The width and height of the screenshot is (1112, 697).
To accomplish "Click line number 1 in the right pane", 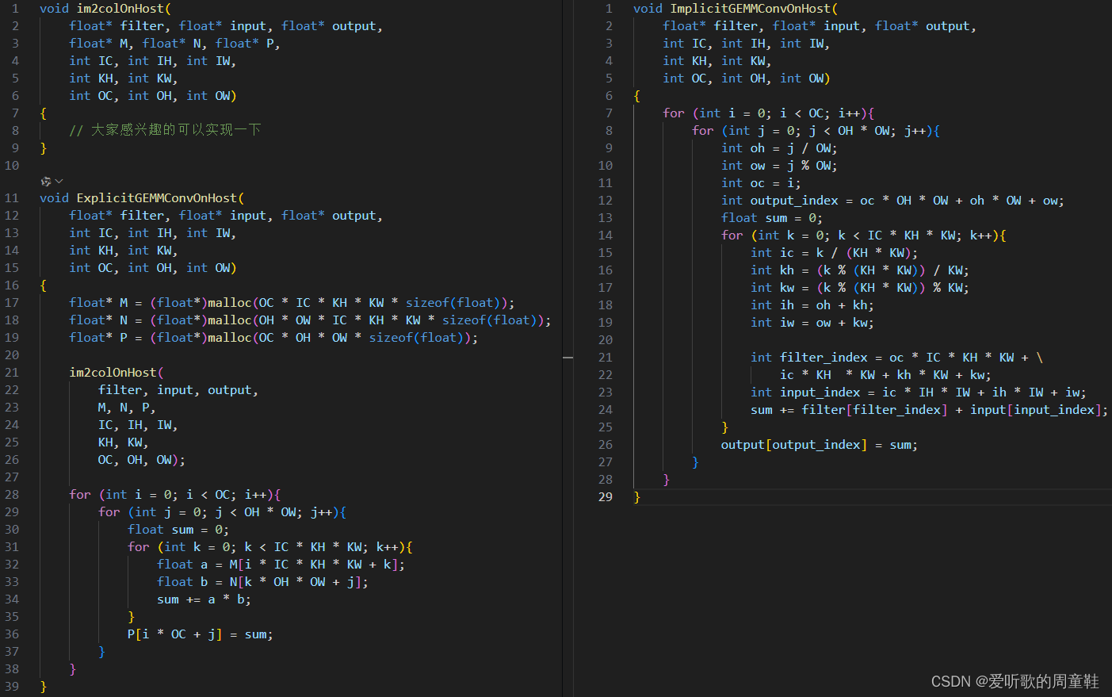I will pos(609,9).
